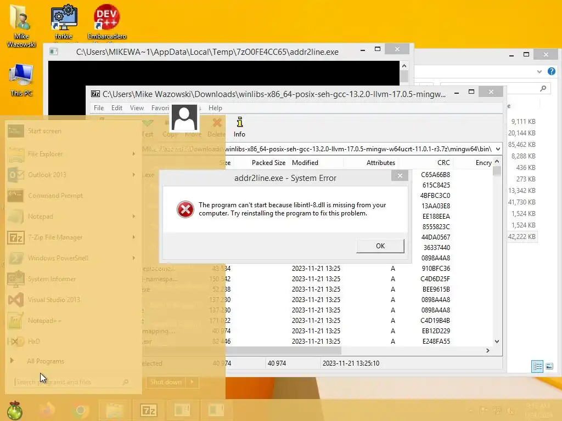This screenshot has height=421, width=562.
Task: Open the Edit menu in 7-Zip
Action: tap(116, 108)
